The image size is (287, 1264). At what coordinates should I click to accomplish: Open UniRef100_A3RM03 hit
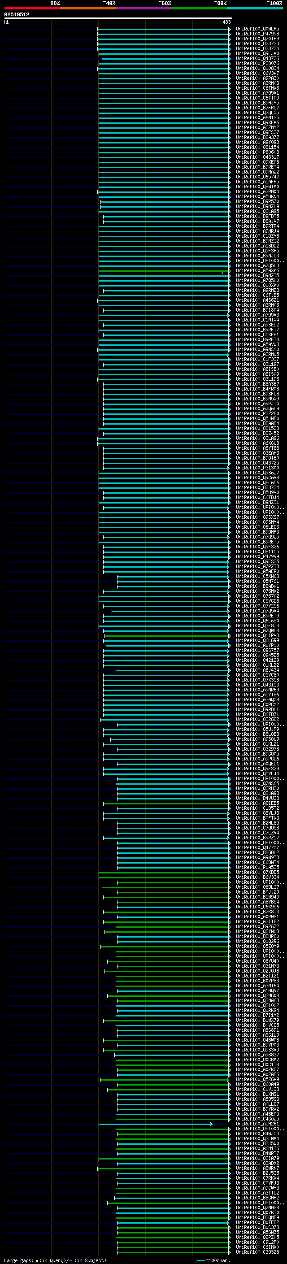coord(257,83)
